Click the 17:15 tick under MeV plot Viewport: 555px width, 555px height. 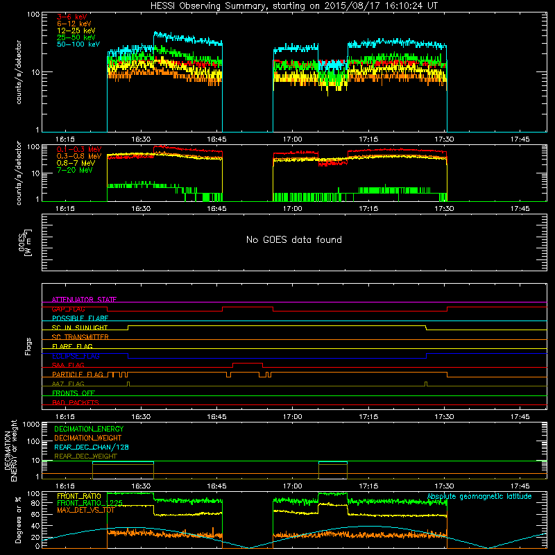point(368,209)
